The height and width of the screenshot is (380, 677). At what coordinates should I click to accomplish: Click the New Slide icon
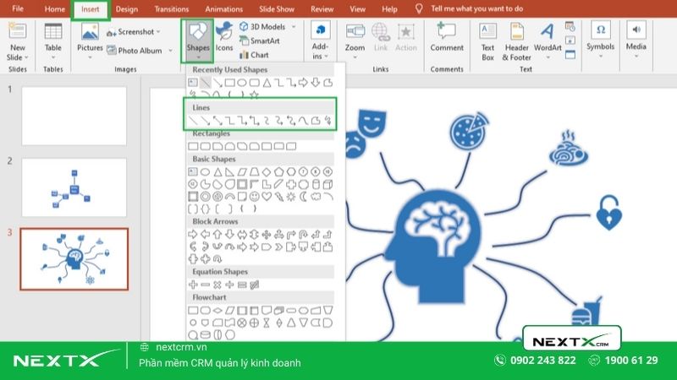[x=17, y=31]
